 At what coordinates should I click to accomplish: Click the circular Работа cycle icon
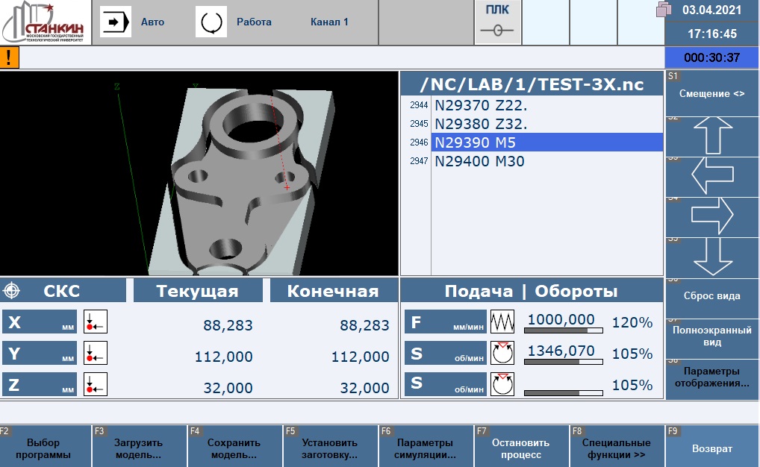coord(211,22)
